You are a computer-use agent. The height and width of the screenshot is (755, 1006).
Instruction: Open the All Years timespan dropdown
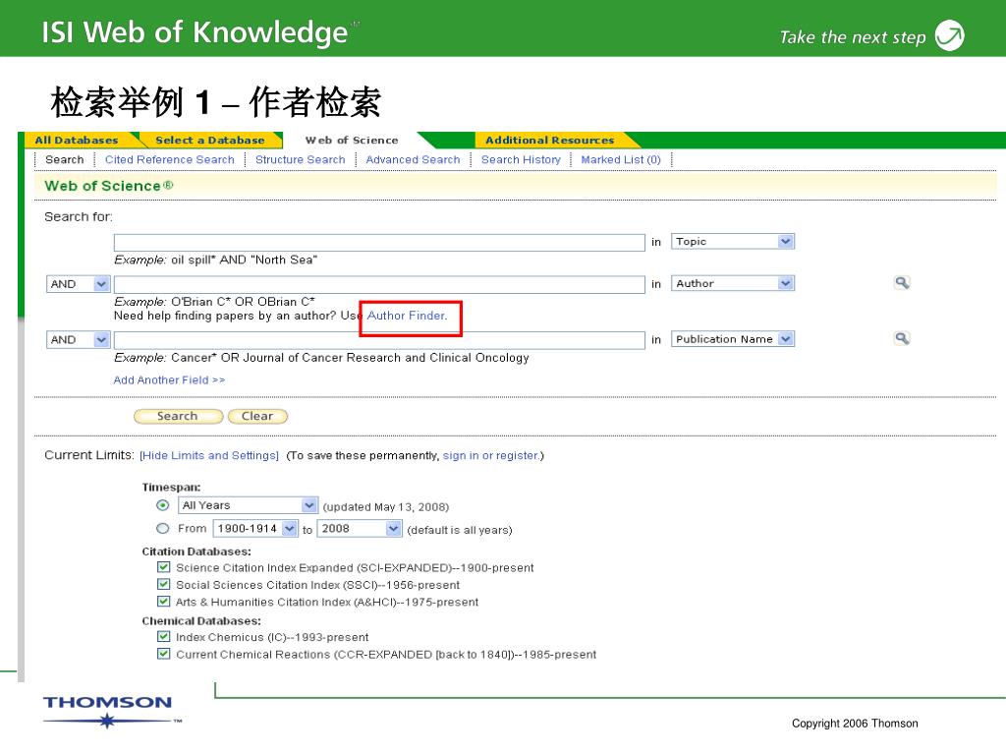coord(248,505)
